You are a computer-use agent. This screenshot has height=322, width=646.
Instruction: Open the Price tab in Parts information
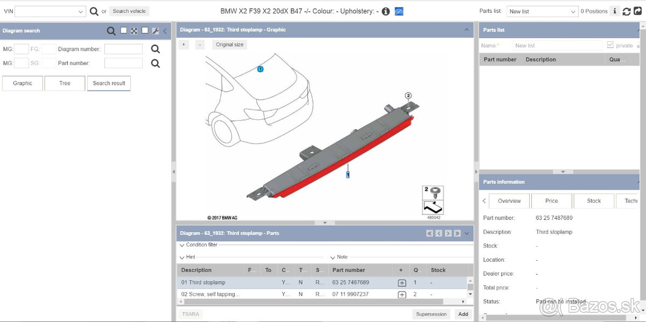pos(551,201)
